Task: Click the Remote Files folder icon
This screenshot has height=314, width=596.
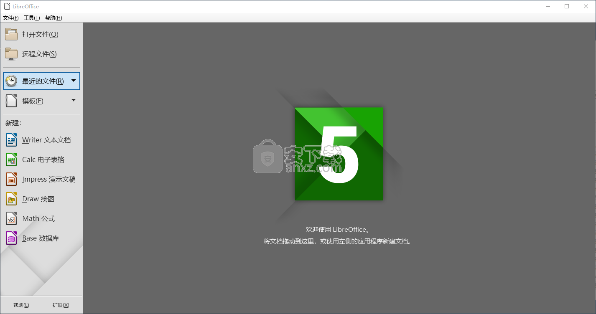Action: [x=11, y=54]
